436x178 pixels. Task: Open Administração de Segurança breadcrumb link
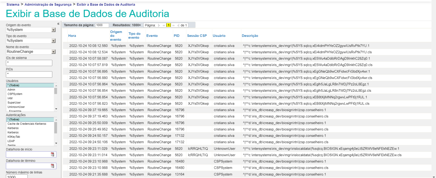(48, 5)
